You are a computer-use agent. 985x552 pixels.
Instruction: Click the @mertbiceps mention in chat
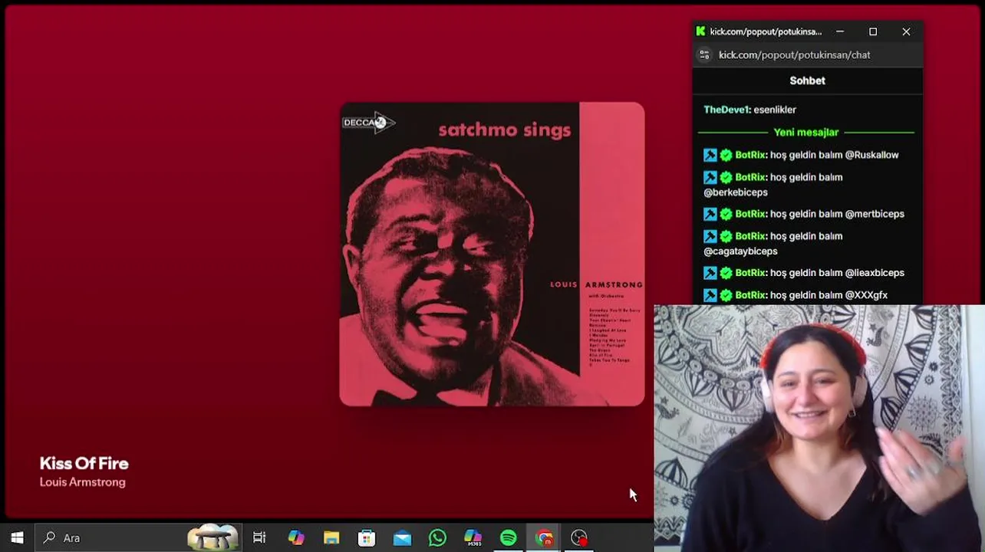click(875, 214)
